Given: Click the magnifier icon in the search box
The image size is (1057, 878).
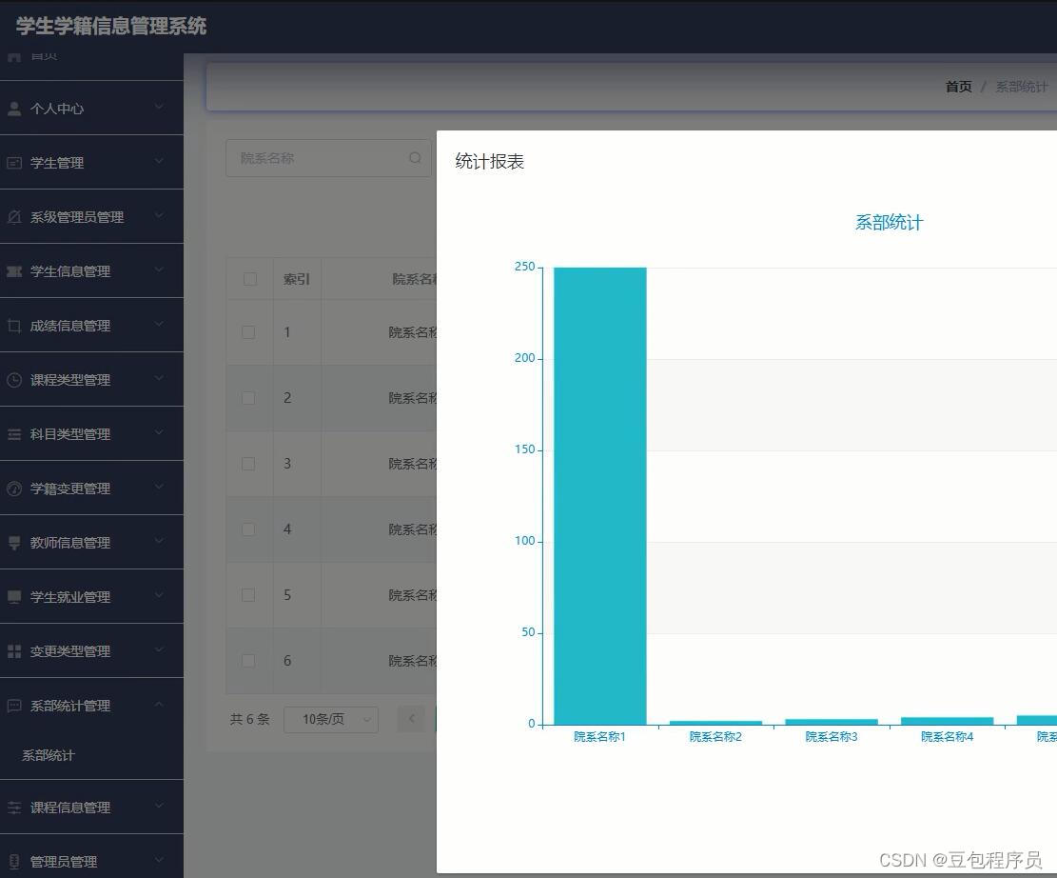Looking at the screenshot, I should pos(415,157).
